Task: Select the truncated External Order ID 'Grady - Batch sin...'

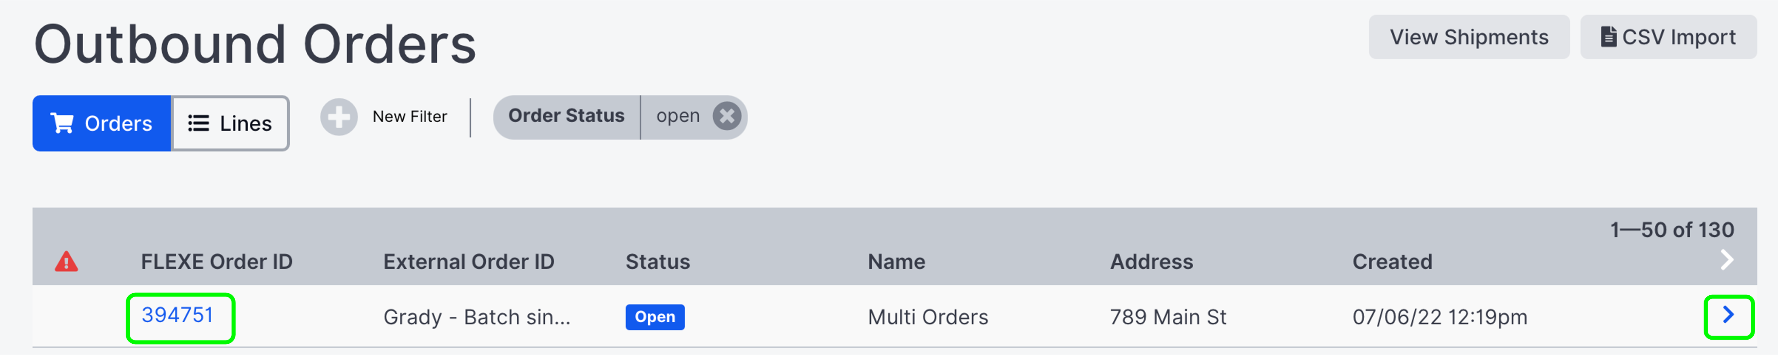Action: tap(478, 317)
